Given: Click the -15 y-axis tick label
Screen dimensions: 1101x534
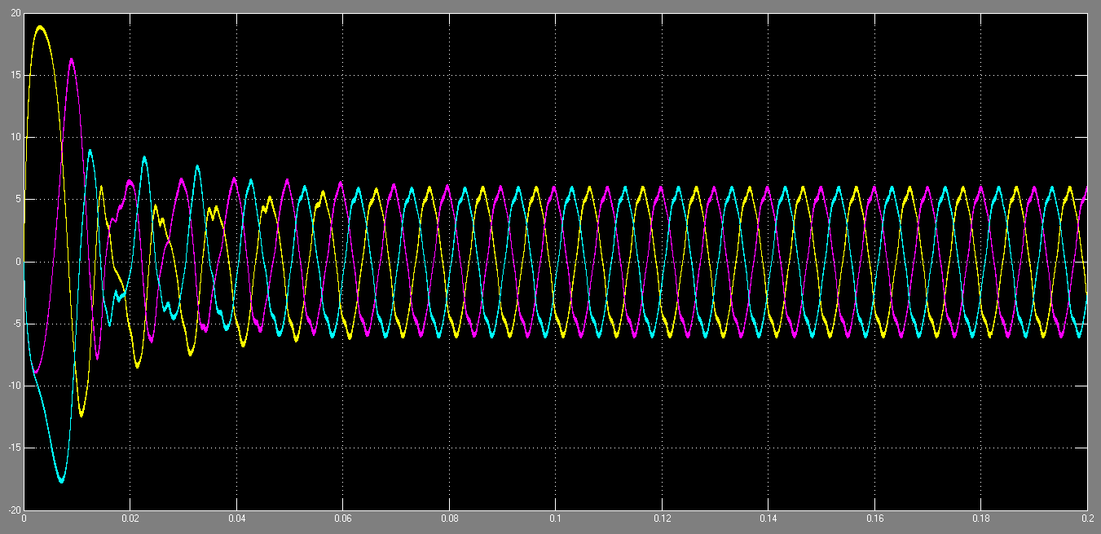Looking at the screenshot, I should [x=14, y=448].
